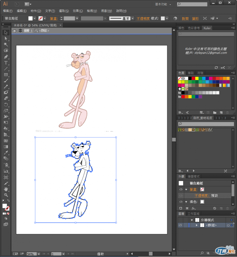
Task: Select the Blend tool
Action: (6, 158)
